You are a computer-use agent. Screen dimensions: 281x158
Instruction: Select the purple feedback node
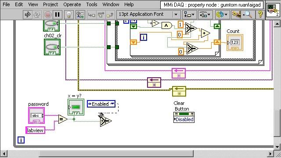(x=154, y=83)
